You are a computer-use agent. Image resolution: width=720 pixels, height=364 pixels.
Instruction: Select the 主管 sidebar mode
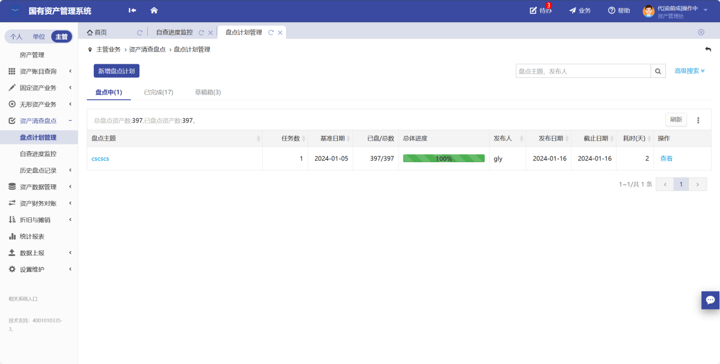(61, 37)
